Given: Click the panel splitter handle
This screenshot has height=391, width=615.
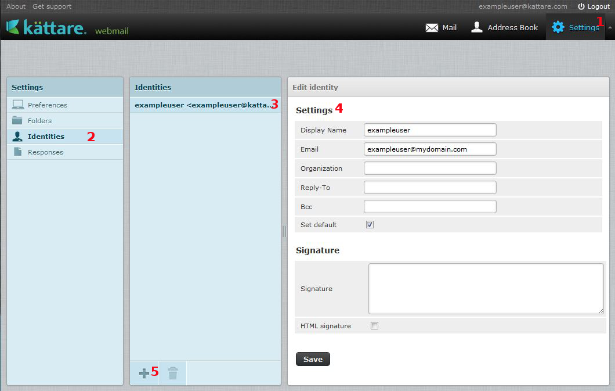Looking at the screenshot, I should (284, 231).
